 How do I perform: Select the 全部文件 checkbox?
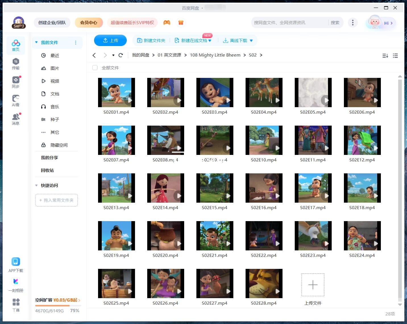(x=95, y=68)
